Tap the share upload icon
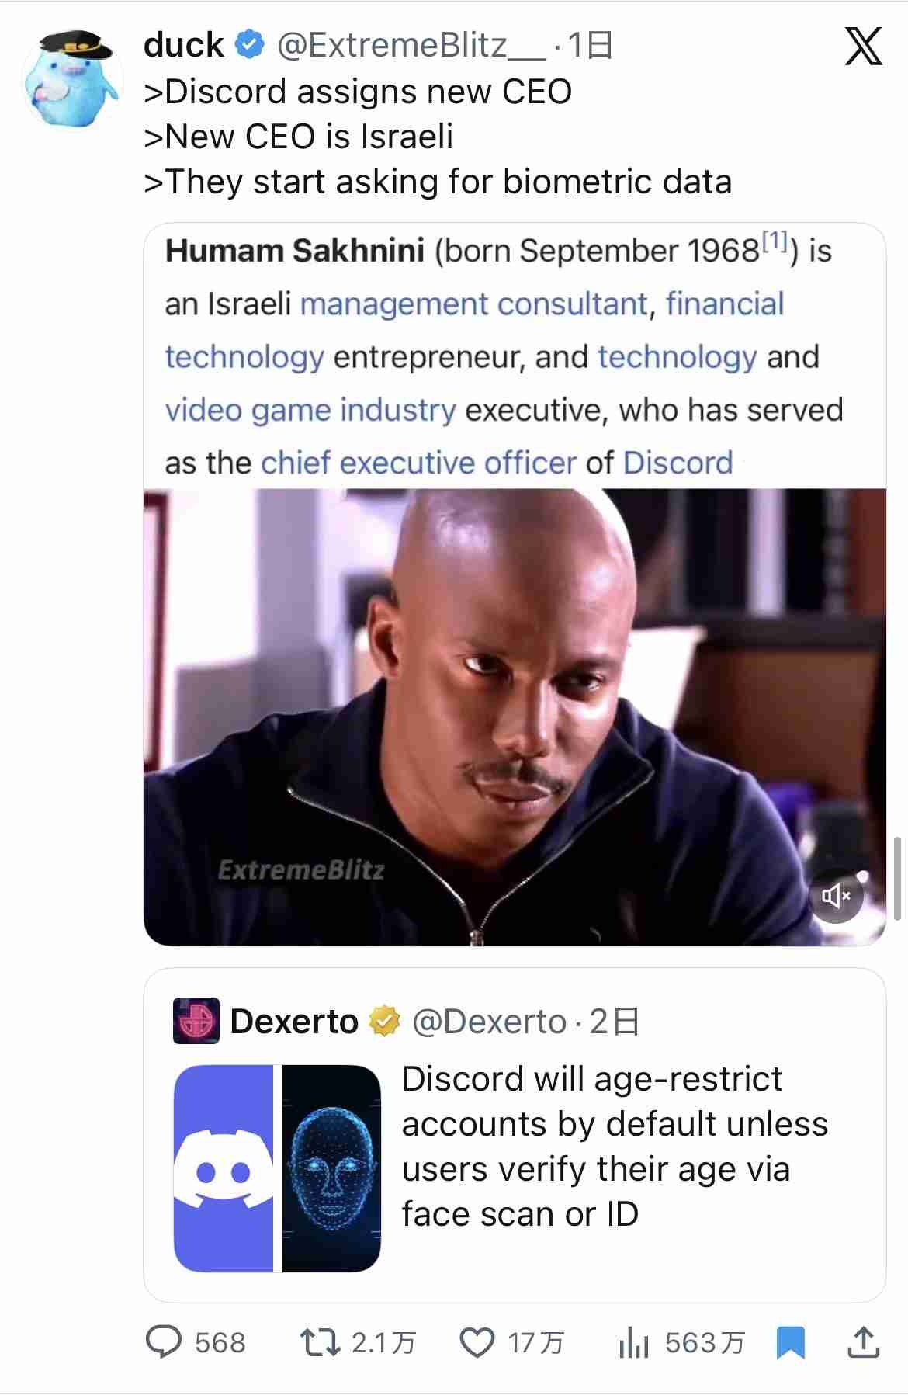908x1395 pixels. [862, 1342]
